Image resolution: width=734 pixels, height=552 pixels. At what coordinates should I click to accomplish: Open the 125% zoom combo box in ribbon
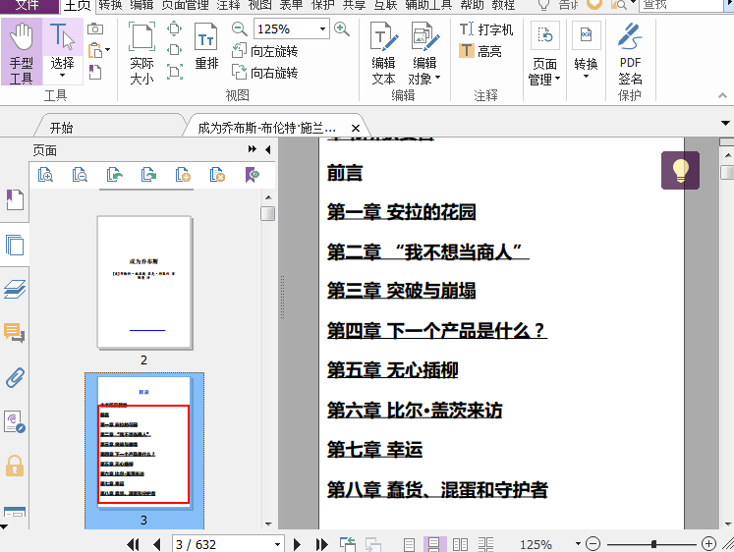291,29
